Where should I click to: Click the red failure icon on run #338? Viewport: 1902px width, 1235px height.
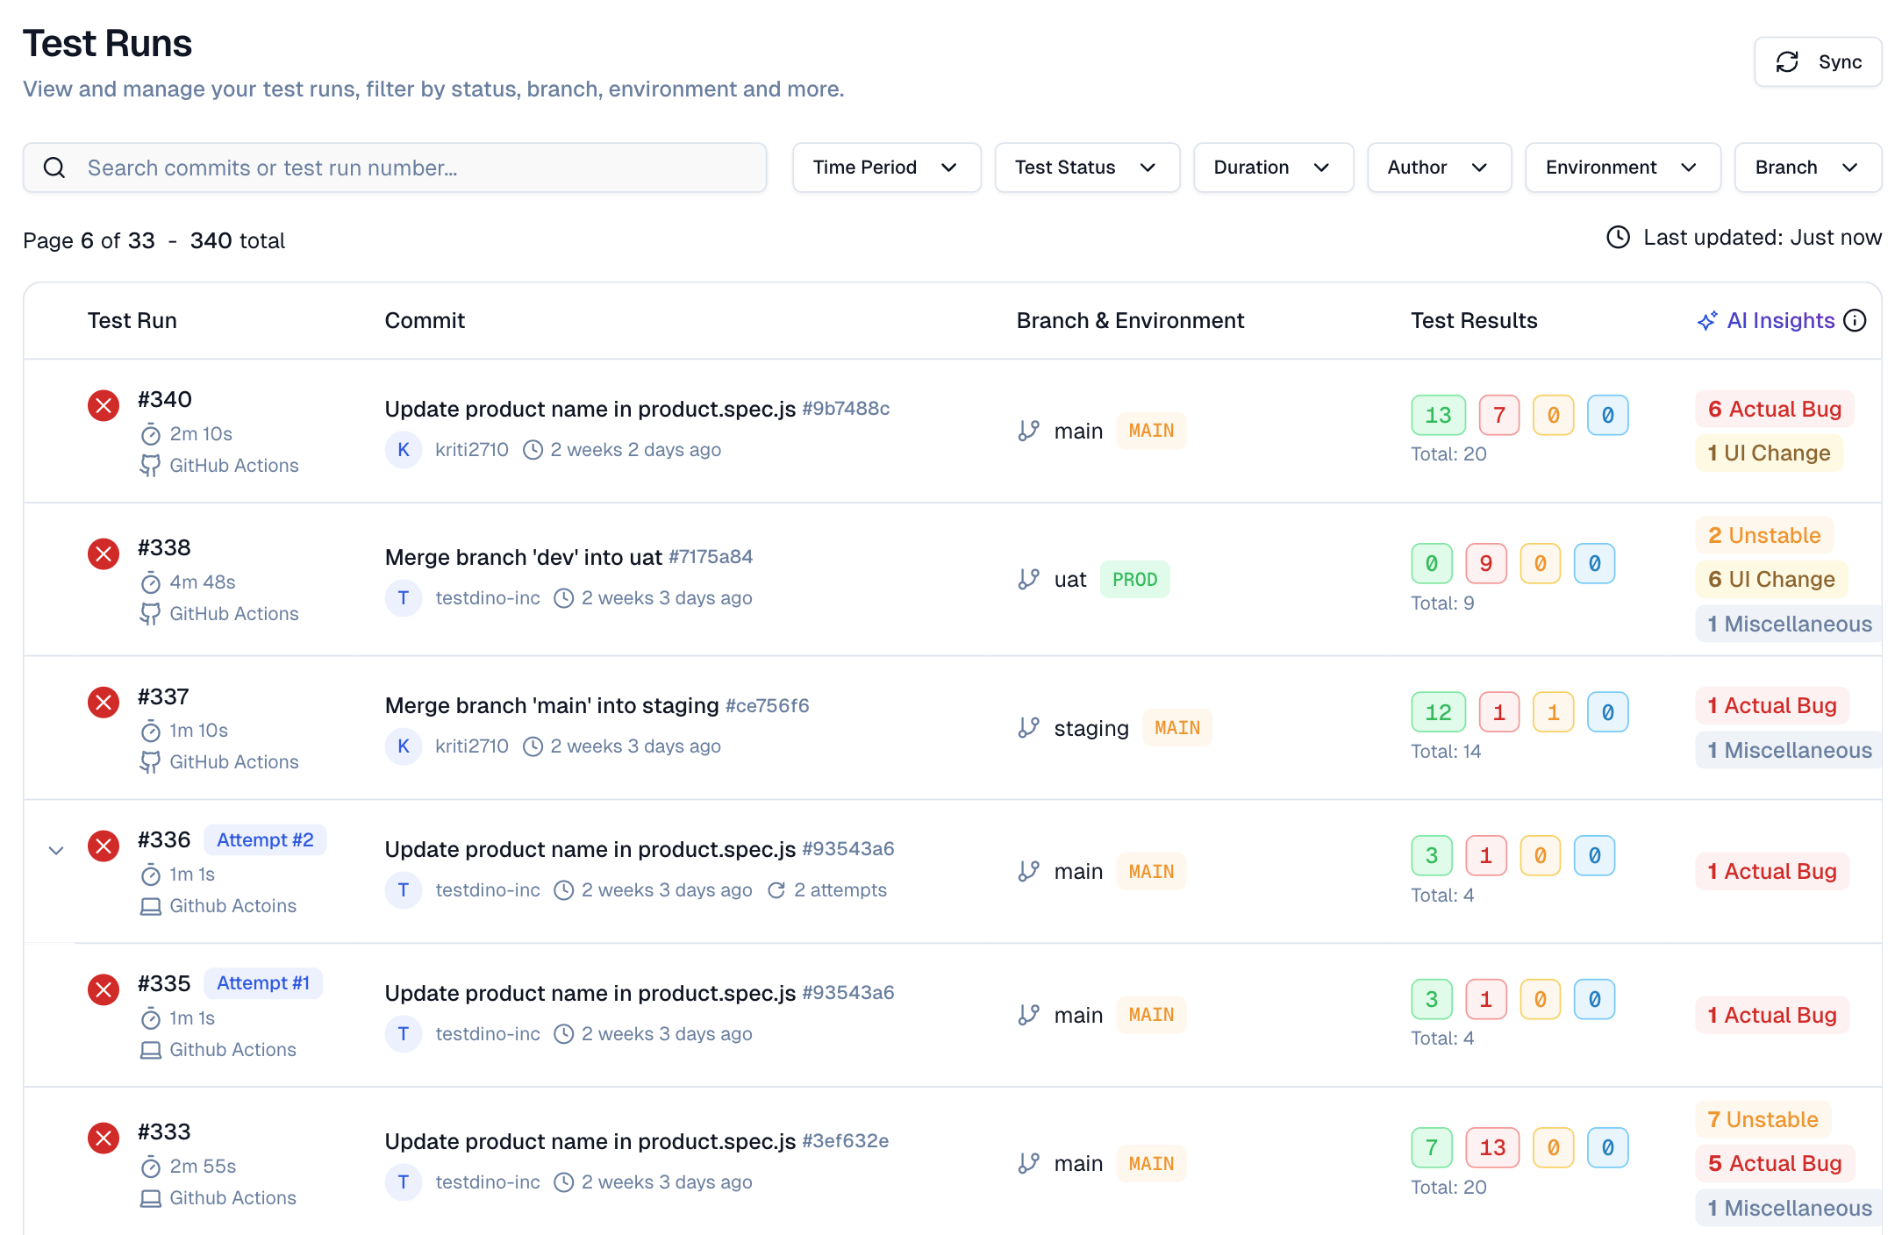coord(103,553)
